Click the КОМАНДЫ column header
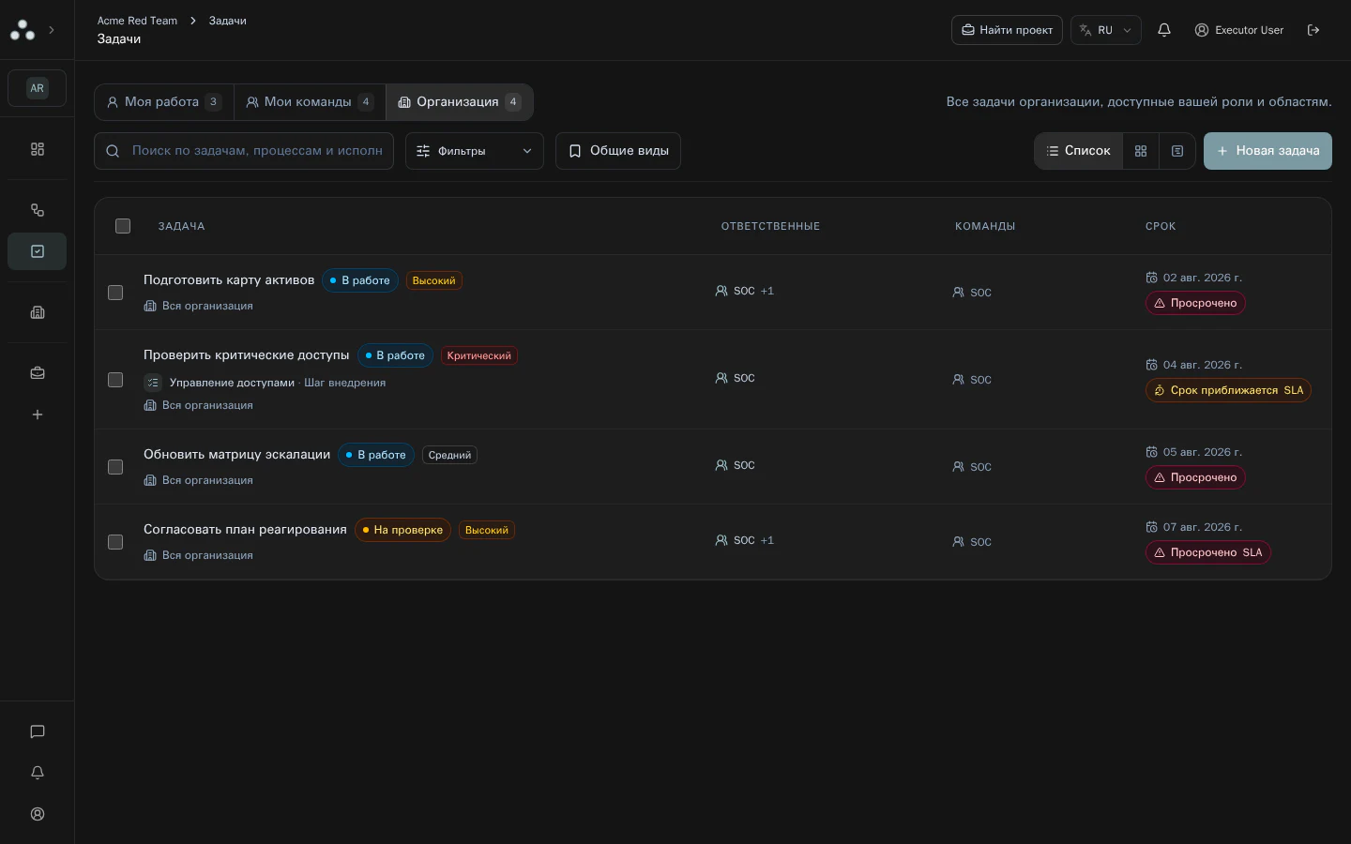The image size is (1351, 844). pos(985,226)
